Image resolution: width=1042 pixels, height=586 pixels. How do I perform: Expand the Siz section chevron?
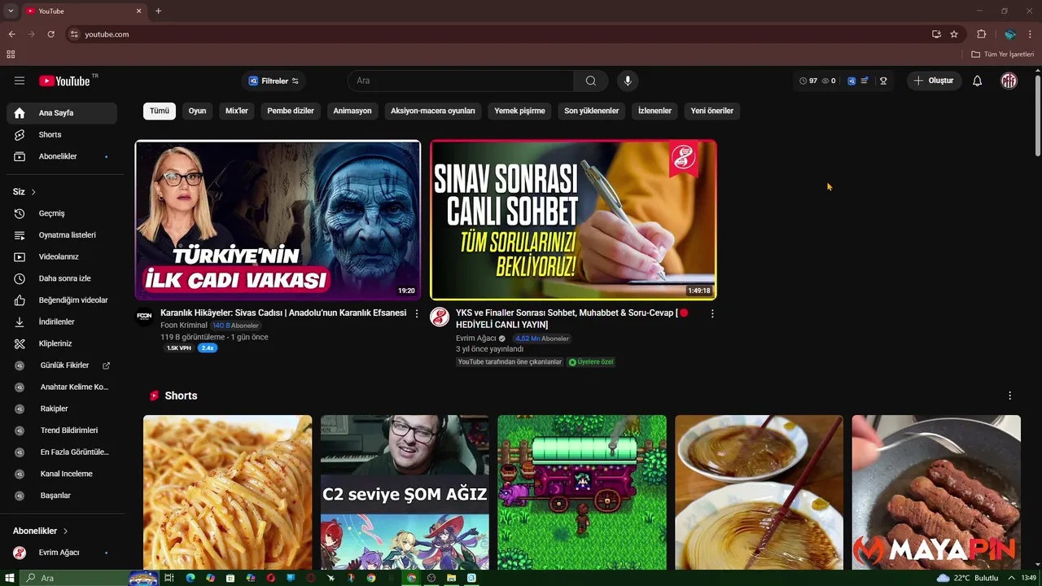(33, 192)
